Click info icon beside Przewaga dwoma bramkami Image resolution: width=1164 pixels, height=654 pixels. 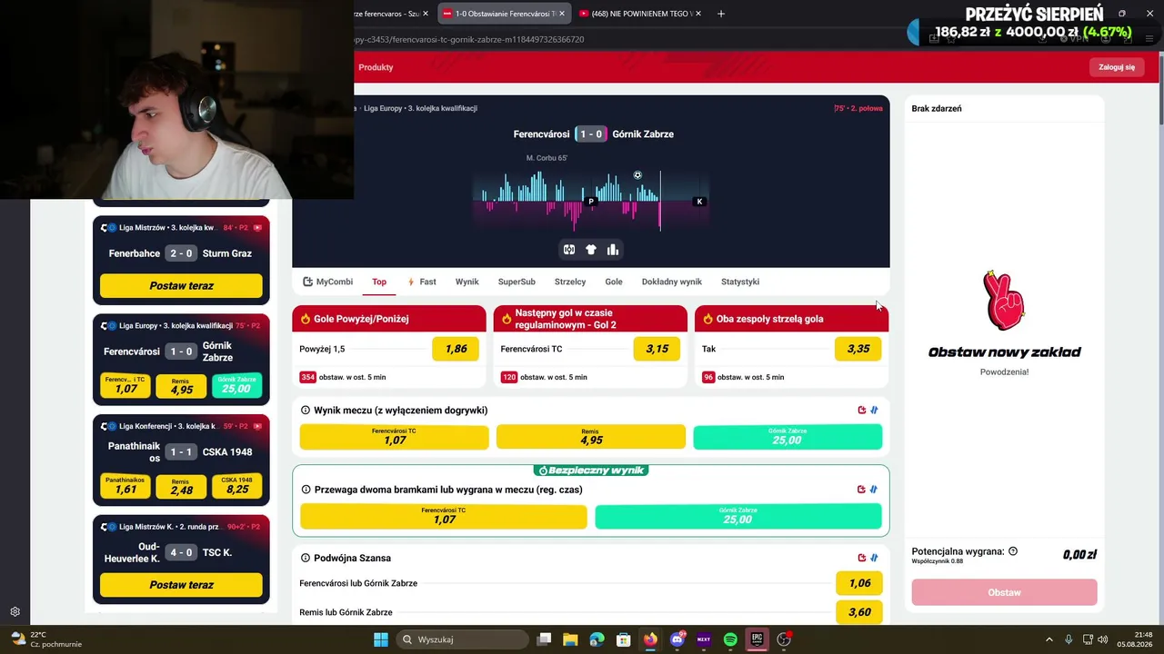tap(306, 490)
